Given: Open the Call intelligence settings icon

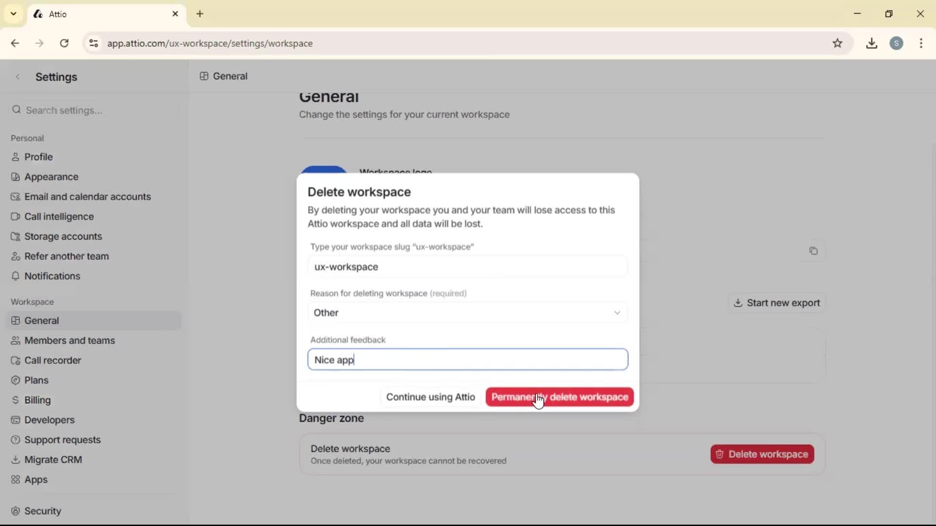Looking at the screenshot, I should pos(15,216).
